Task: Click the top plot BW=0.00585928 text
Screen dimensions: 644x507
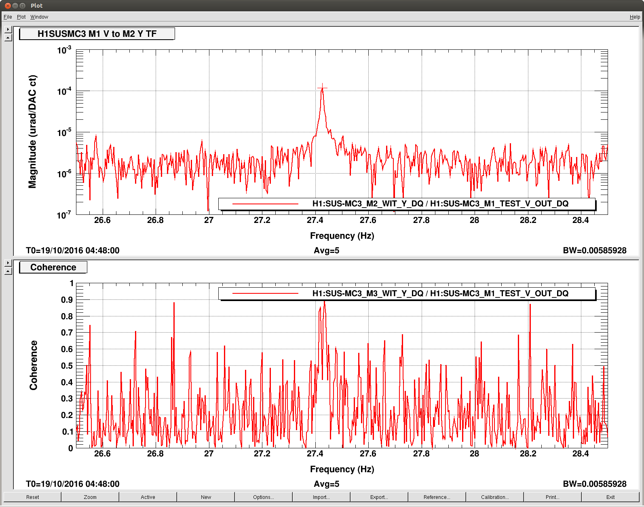Action: tap(595, 250)
